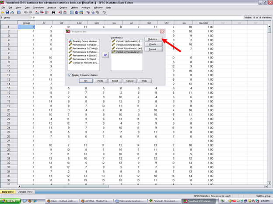Select Verbal 1 (Information) in Variable(s) list
This screenshot has height=204, width=273.
(x=126, y=41)
